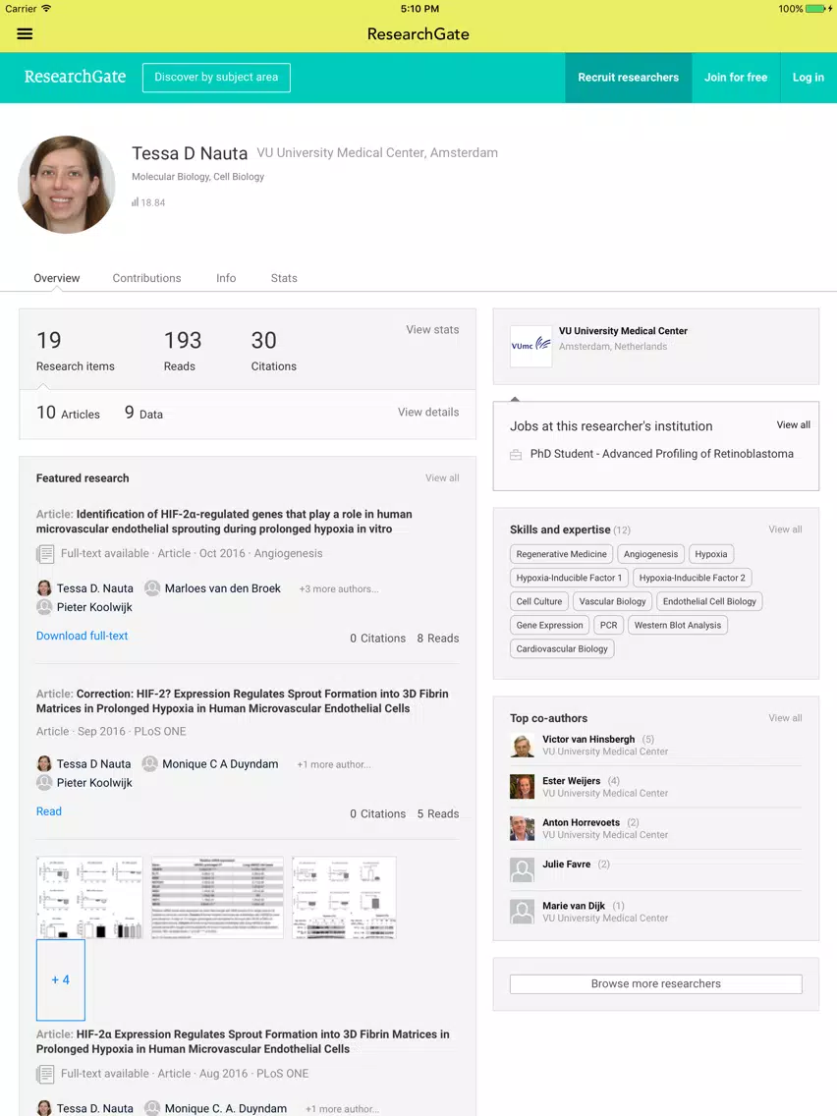This screenshot has width=837, height=1116.
Task: Tap Julie Favre's placeholder avatar
Action: click(522, 869)
